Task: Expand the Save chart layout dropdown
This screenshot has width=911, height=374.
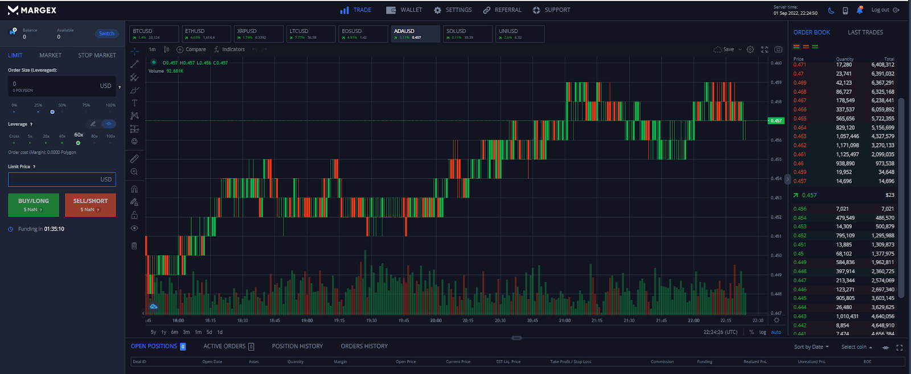Action: click(740, 50)
